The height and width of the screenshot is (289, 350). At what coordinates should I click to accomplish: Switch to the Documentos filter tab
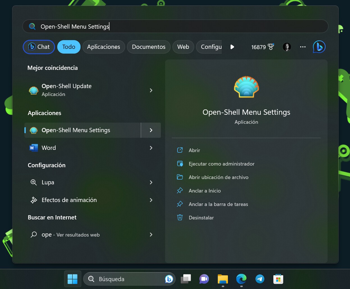pyautogui.click(x=148, y=47)
